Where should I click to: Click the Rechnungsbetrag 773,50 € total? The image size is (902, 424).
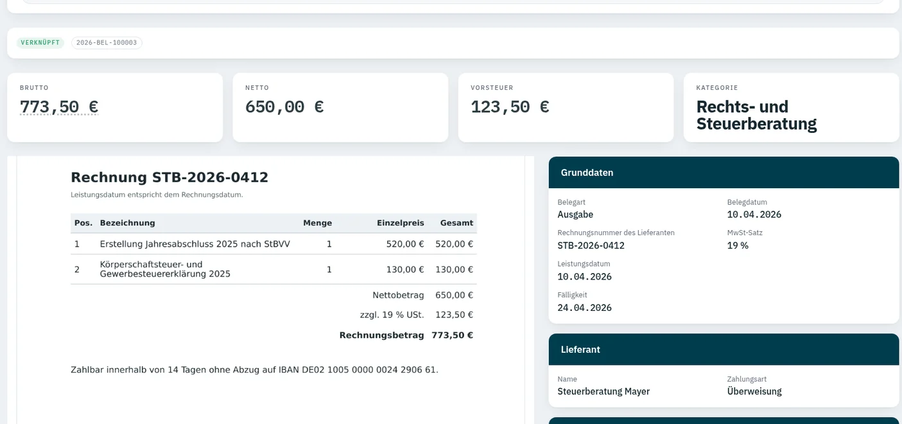[x=406, y=335]
